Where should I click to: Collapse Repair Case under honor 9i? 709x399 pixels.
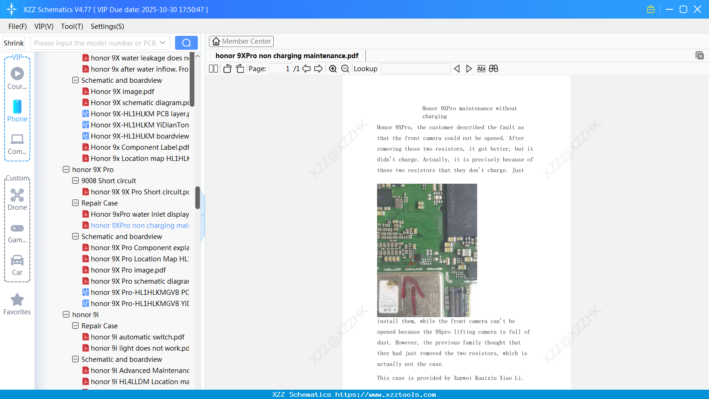[75, 326]
